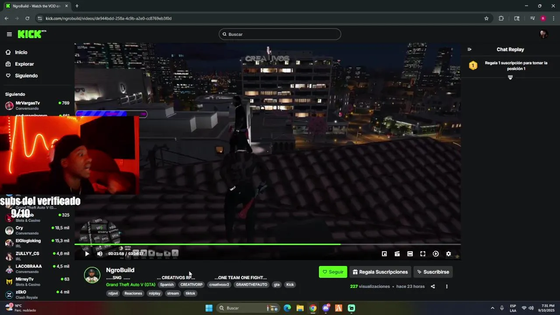Click the Suscribirse button

pyautogui.click(x=433, y=272)
